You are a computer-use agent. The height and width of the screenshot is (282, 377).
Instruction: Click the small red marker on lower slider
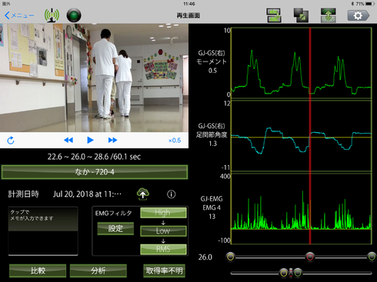(x=291, y=273)
